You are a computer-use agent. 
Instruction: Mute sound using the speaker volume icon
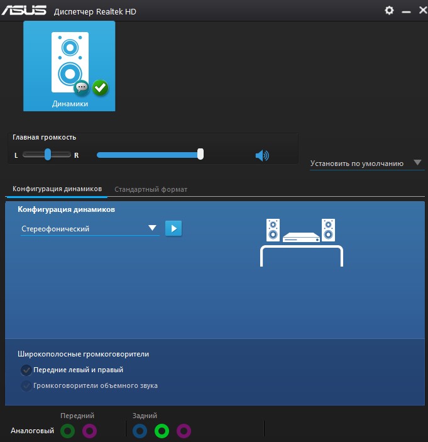tap(262, 155)
